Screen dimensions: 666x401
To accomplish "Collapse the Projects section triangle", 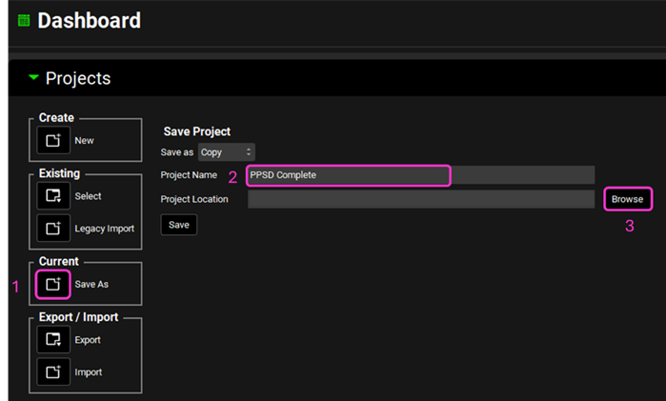I will [x=33, y=78].
